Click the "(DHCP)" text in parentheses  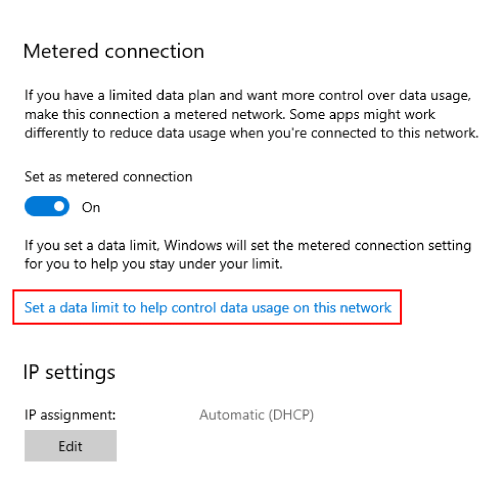292,415
